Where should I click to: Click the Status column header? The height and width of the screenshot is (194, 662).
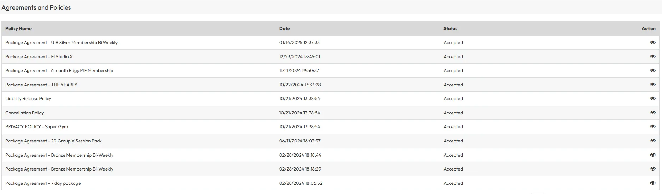450,29
